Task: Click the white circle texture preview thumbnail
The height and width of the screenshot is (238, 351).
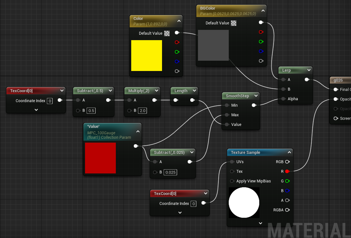Action: pos(244,203)
